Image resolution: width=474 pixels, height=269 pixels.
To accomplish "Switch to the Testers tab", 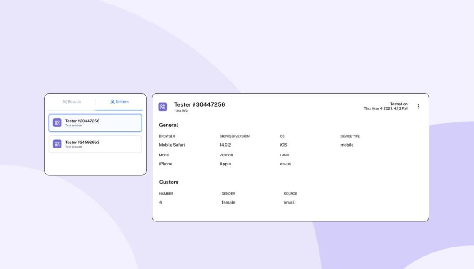I will 119,102.
